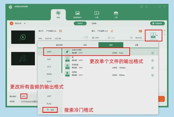The image size is (174, 117).
Task: Click the magnifier search icon
Action: pyautogui.click(x=48, y=110)
